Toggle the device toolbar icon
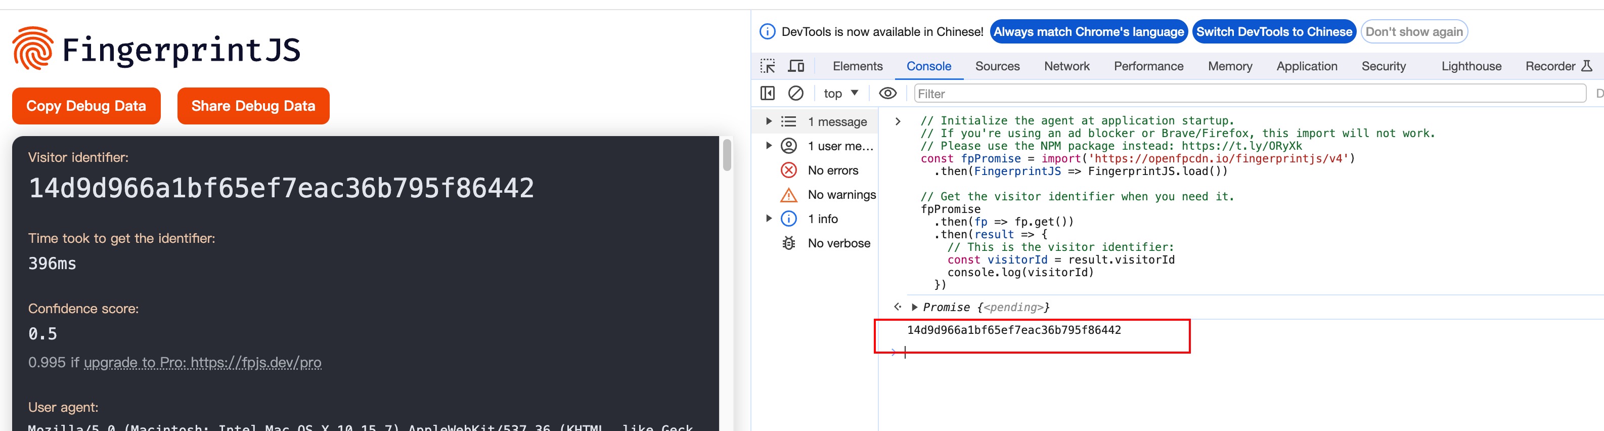The height and width of the screenshot is (431, 1604). pyautogui.click(x=796, y=66)
